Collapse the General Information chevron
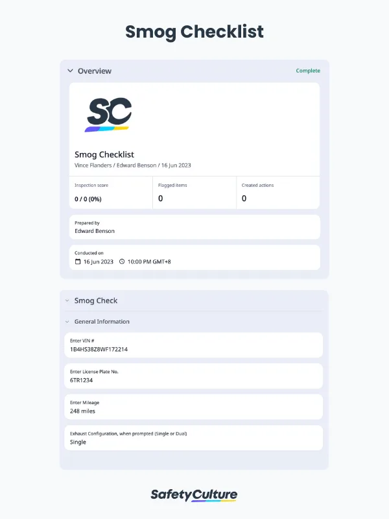 tap(67, 322)
